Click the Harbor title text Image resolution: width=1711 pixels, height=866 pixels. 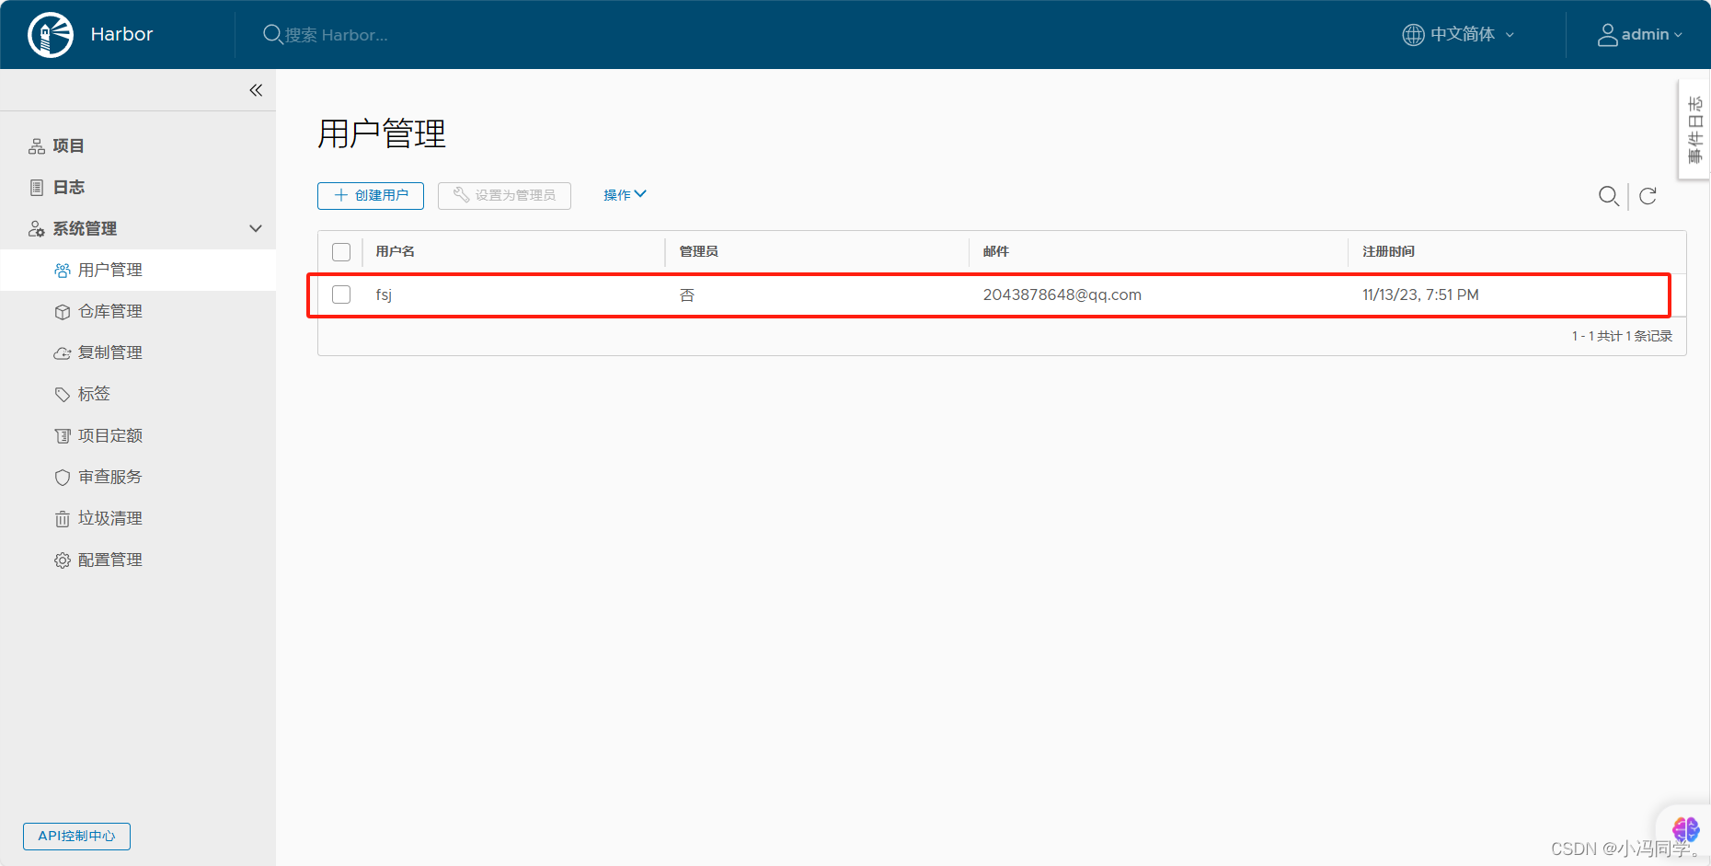pos(121,35)
